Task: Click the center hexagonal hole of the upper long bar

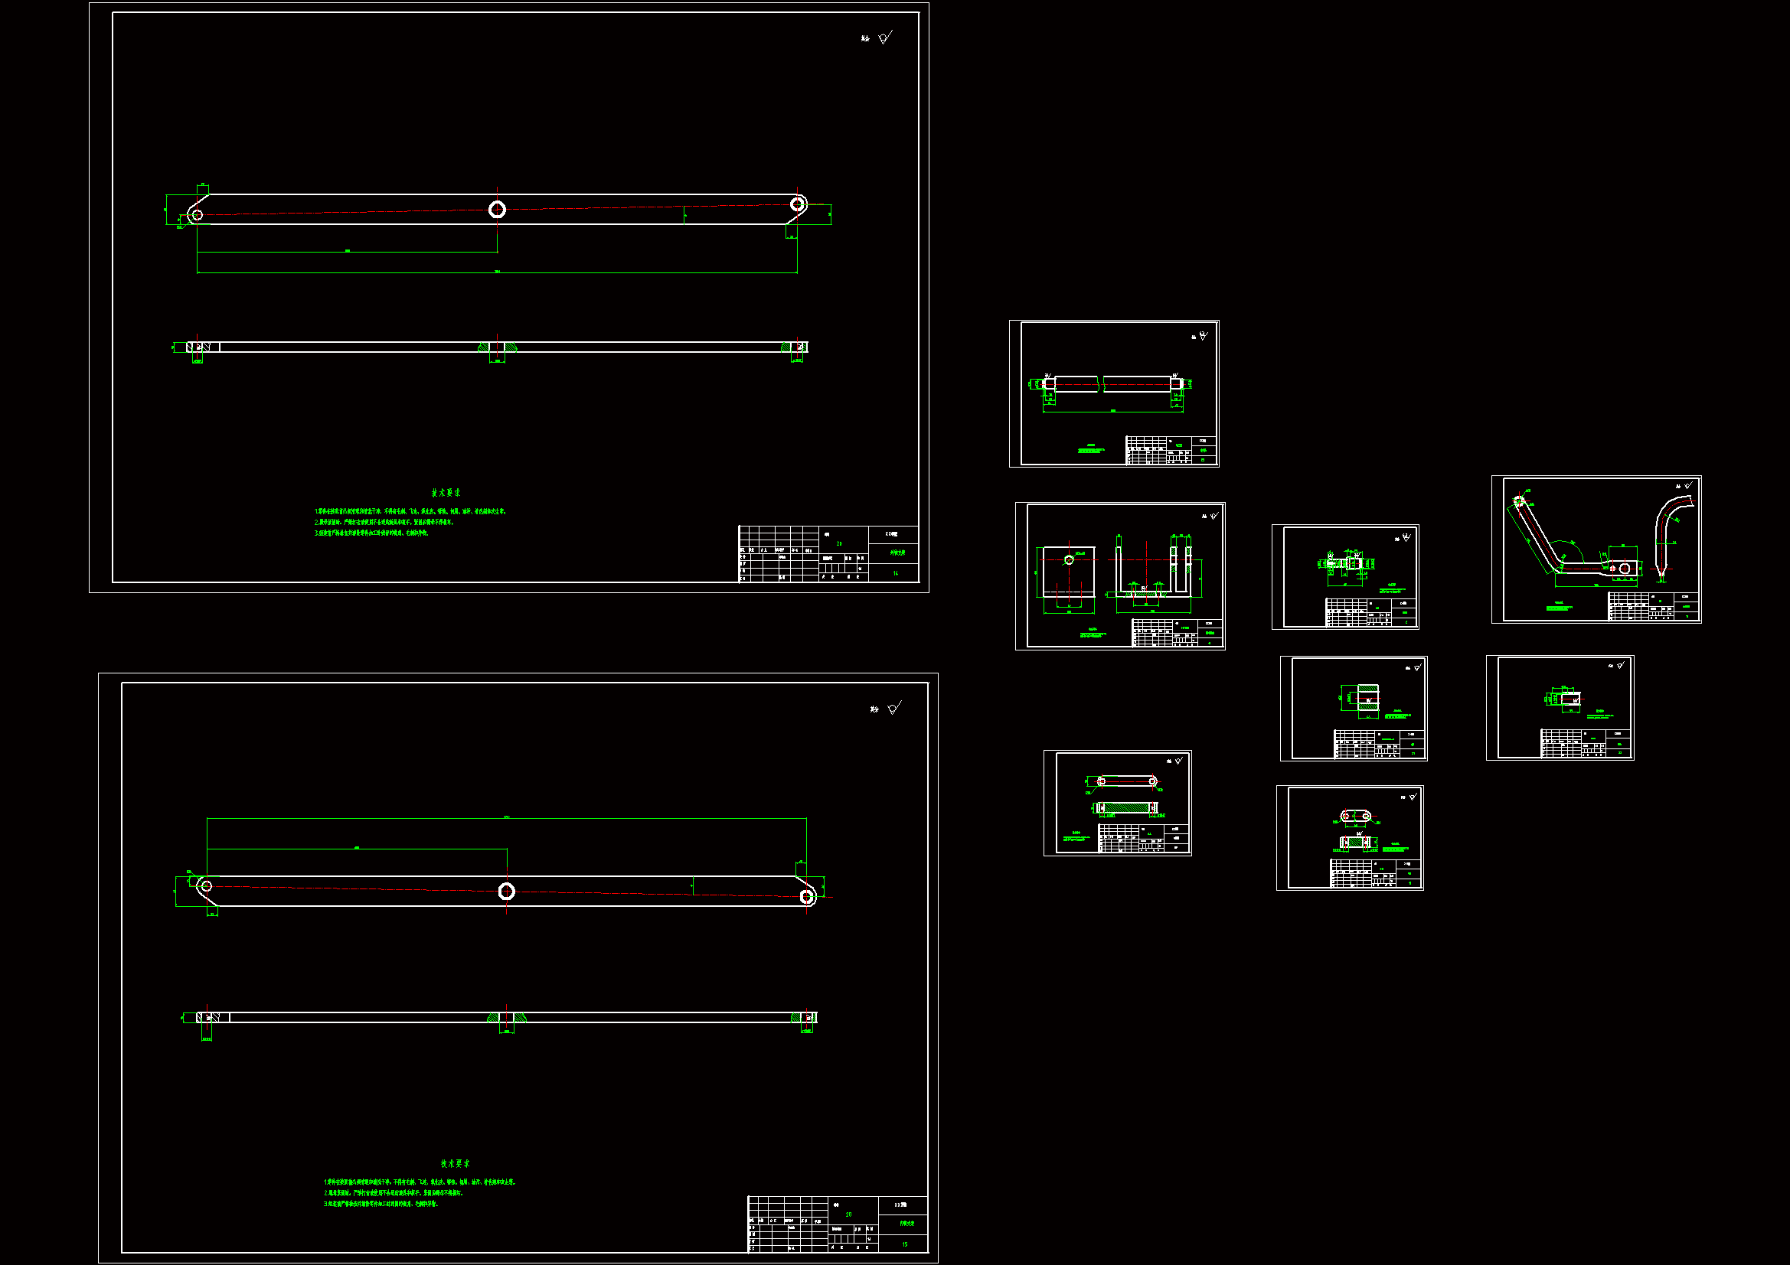Action: click(x=497, y=209)
